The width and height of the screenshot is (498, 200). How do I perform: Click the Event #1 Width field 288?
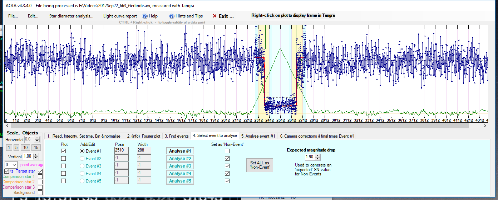[x=144, y=151]
